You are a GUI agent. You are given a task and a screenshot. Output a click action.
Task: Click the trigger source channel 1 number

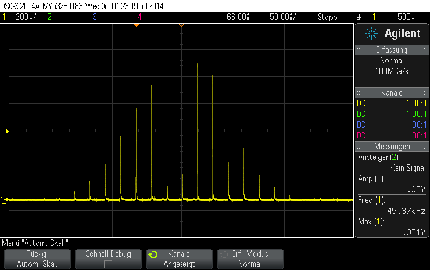374,17
